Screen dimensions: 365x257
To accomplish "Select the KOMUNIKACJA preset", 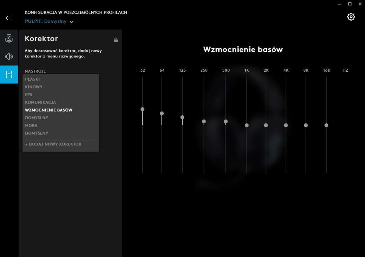I will (41, 102).
